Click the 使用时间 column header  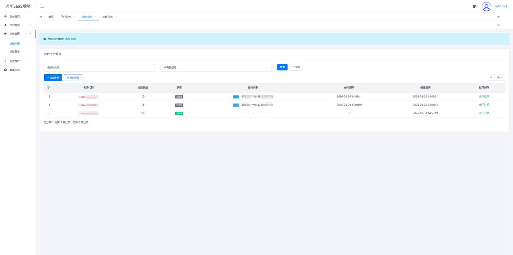pyautogui.click(x=349, y=88)
